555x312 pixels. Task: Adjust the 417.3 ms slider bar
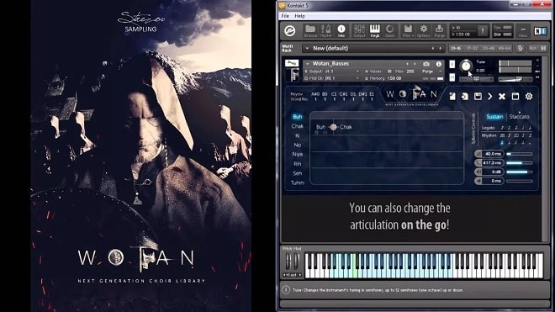pos(519,163)
